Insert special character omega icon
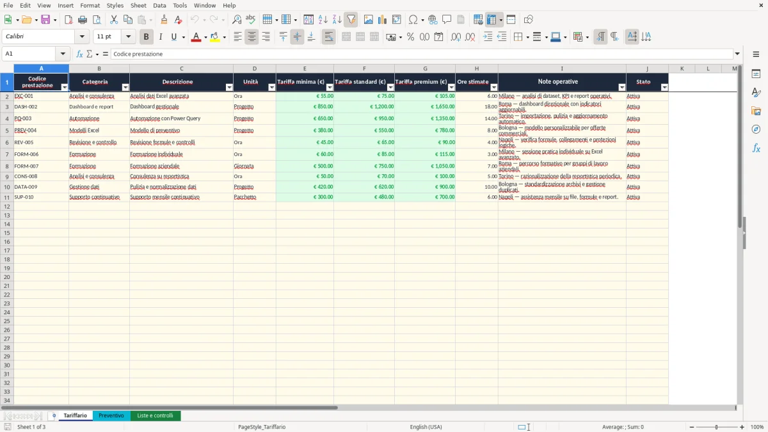The width and height of the screenshot is (768, 432). [x=413, y=20]
